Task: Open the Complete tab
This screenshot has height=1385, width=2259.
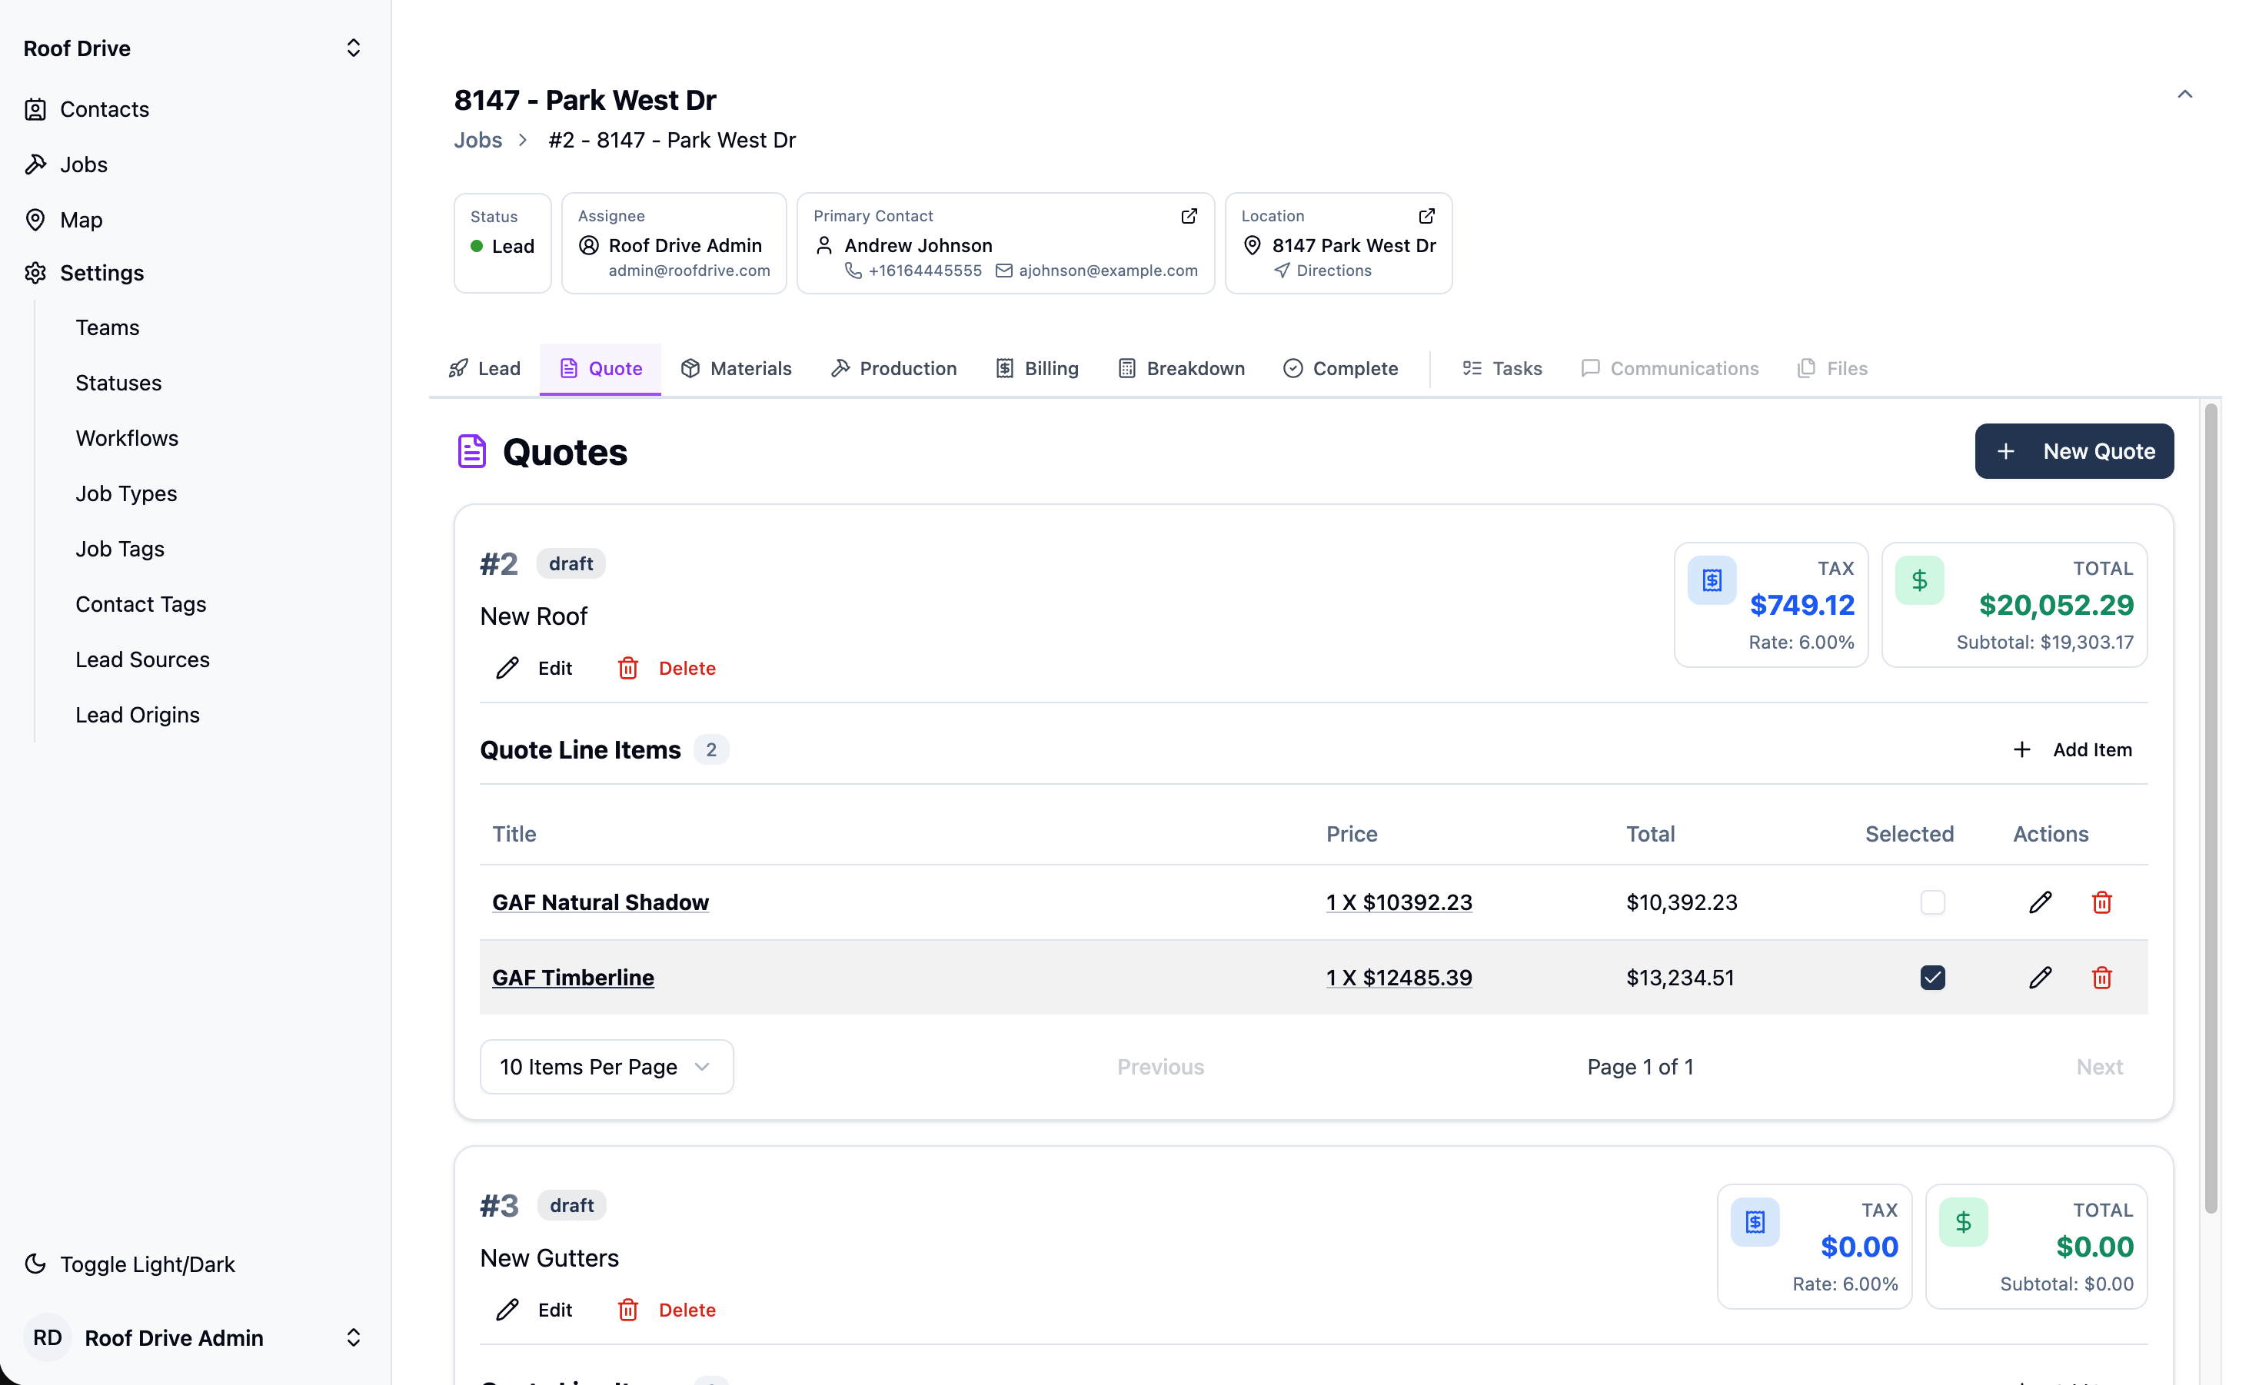Action: 1340,368
